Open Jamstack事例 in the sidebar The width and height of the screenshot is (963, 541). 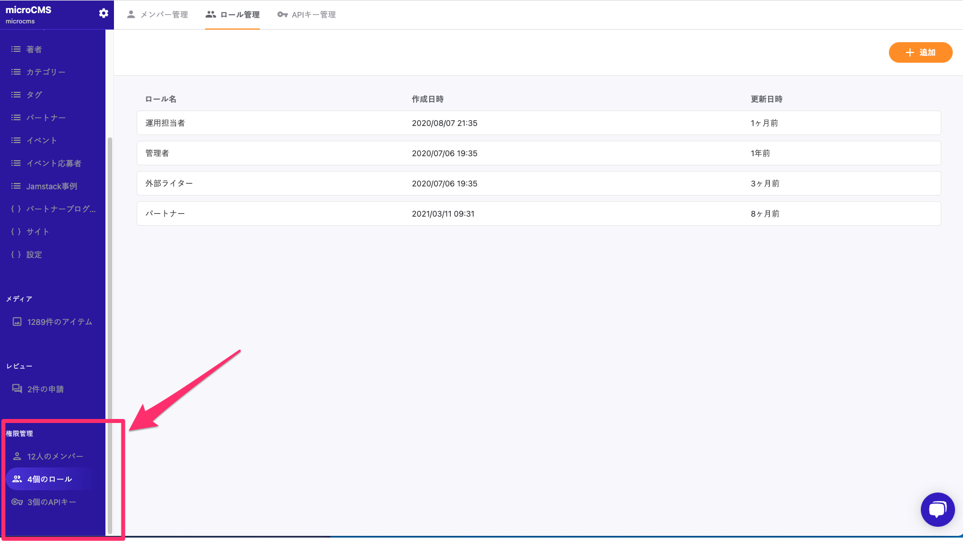tap(51, 186)
